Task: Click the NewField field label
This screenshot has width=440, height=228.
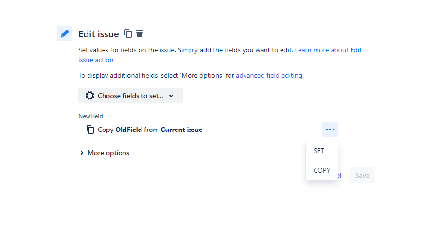Action: (x=90, y=116)
